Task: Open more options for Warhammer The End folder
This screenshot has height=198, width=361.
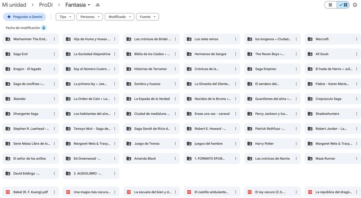Action: point(54,39)
